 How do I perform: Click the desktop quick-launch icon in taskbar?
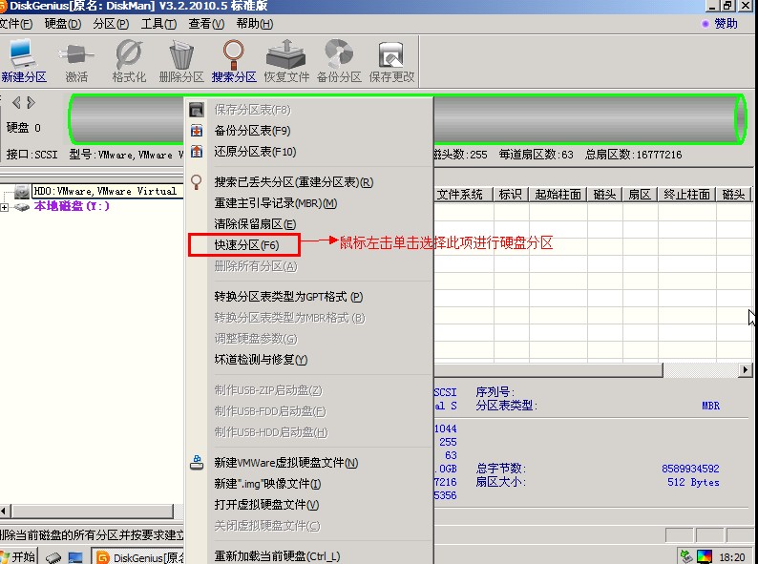[75, 557]
